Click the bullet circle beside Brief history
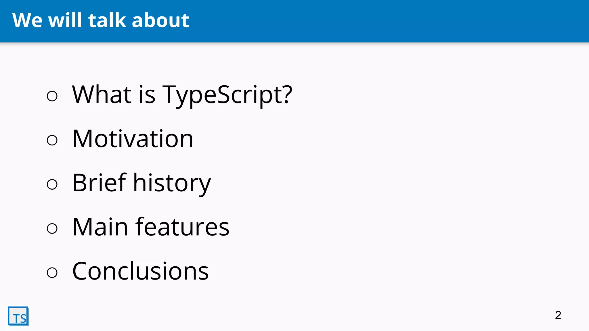Viewport: 589px width, 331px height. (52, 184)
